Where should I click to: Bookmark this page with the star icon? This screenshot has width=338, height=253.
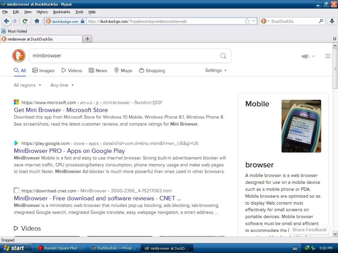coord(247,21)
